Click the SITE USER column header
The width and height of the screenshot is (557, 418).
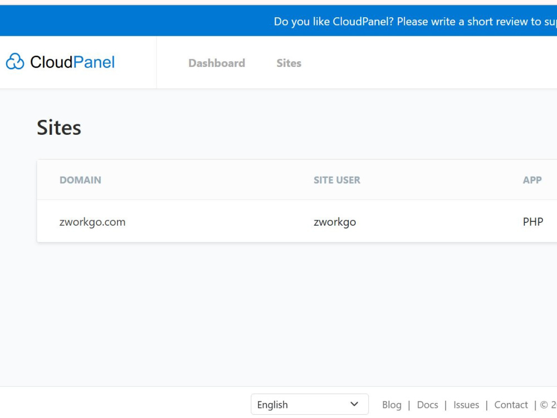(337, 180)
